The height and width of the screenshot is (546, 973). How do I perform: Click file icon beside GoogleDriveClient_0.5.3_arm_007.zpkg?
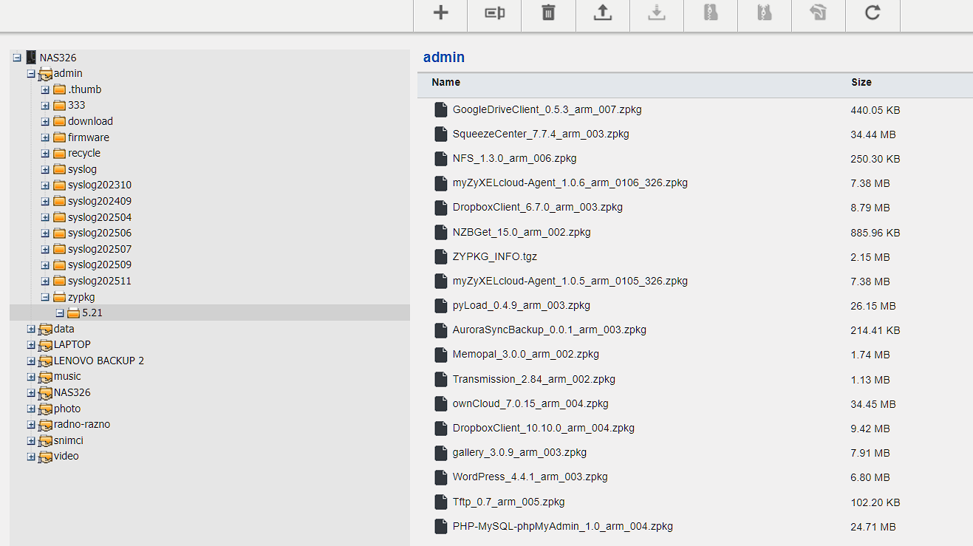coord(441,110)
